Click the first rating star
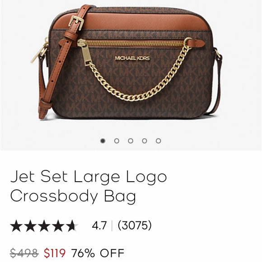The image size is (262, 262). click(x=16, y=225)
